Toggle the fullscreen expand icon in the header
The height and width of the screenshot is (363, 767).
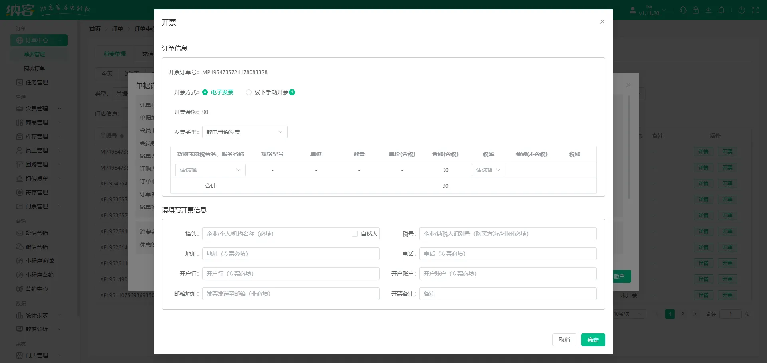click(x=756, y=10)
